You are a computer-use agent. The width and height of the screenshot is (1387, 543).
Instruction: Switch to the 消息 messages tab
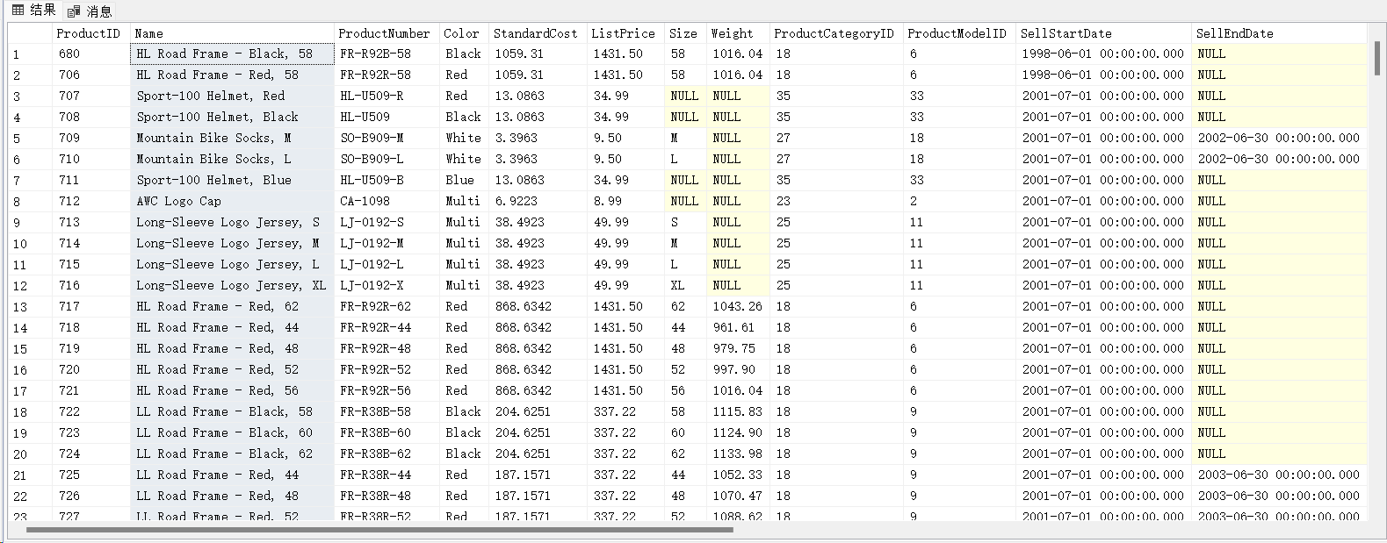tap(90, 11)
